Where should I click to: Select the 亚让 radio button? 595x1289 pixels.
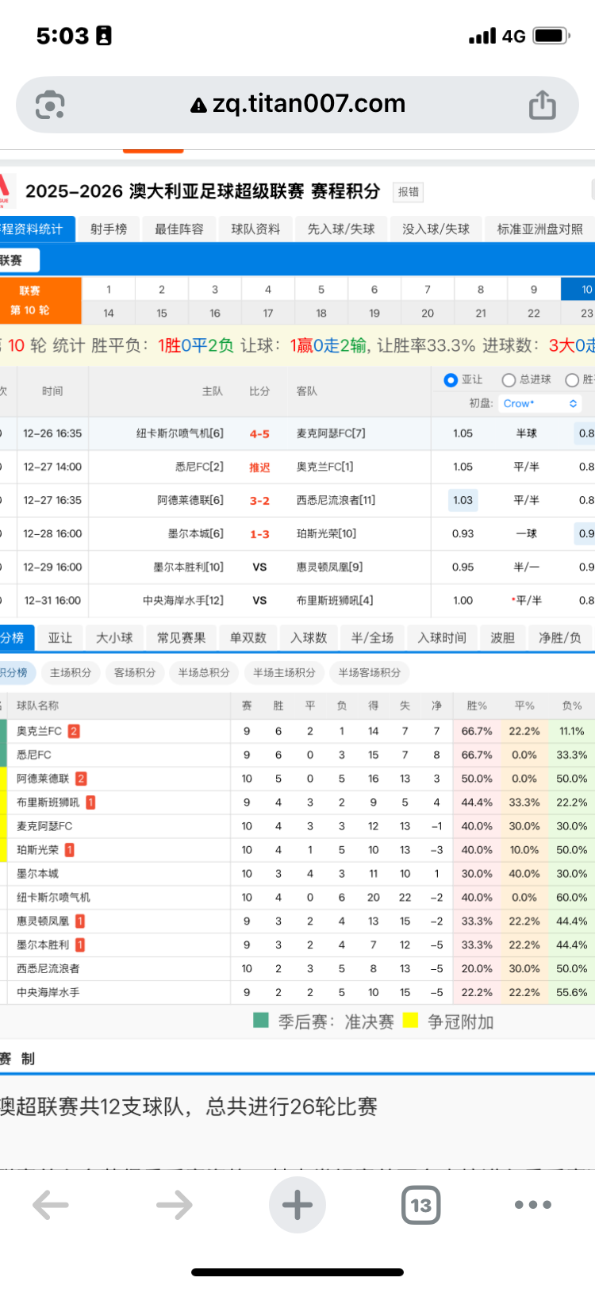pos(451,380)
